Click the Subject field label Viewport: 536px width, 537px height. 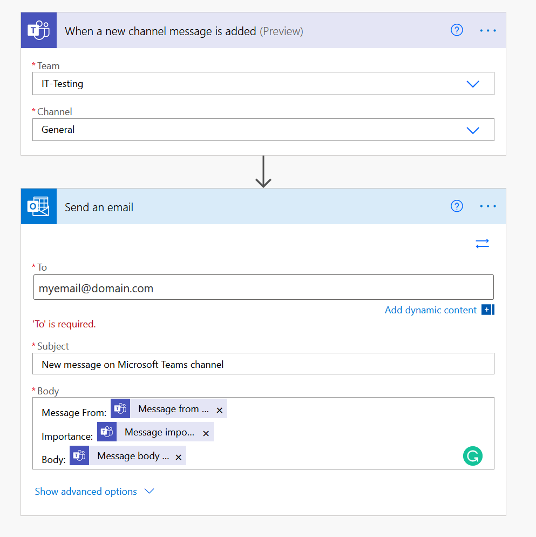pos(53,346)
